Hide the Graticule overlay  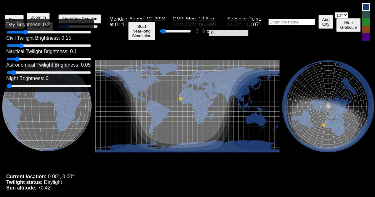pos(348,25)
